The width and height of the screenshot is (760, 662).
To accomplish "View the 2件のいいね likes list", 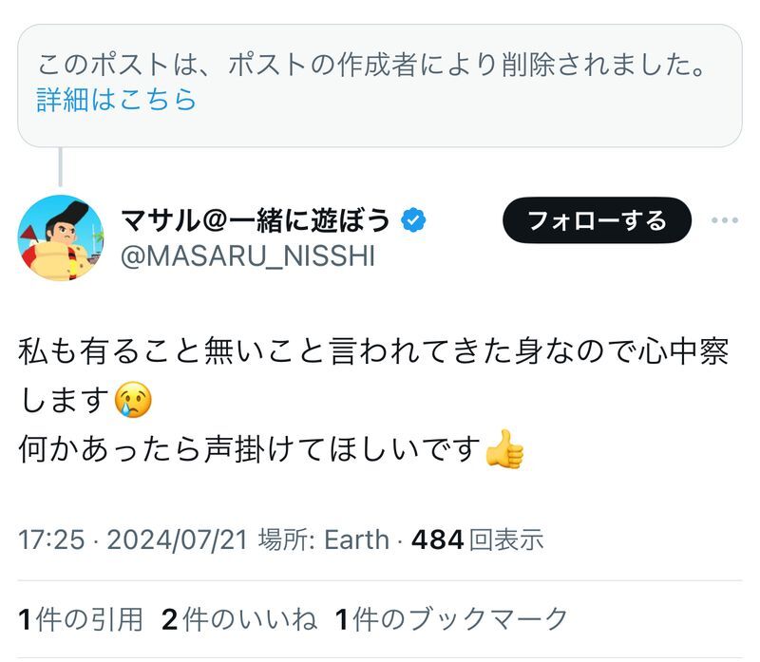I will pos(239,619).
